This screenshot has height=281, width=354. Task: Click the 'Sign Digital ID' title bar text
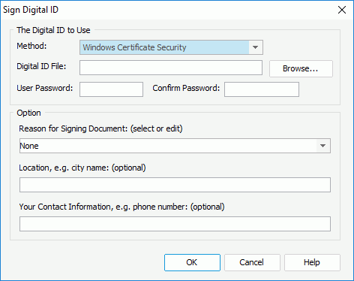31,10
